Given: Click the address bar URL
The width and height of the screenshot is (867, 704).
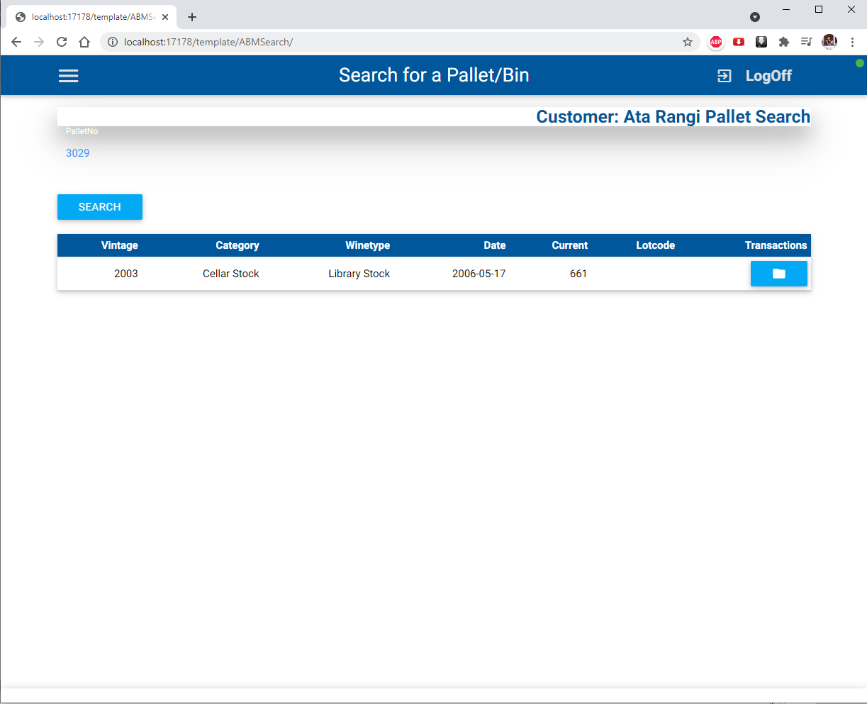Looking at the screenshot, I should pyautogui.click(x=208, y=42).
